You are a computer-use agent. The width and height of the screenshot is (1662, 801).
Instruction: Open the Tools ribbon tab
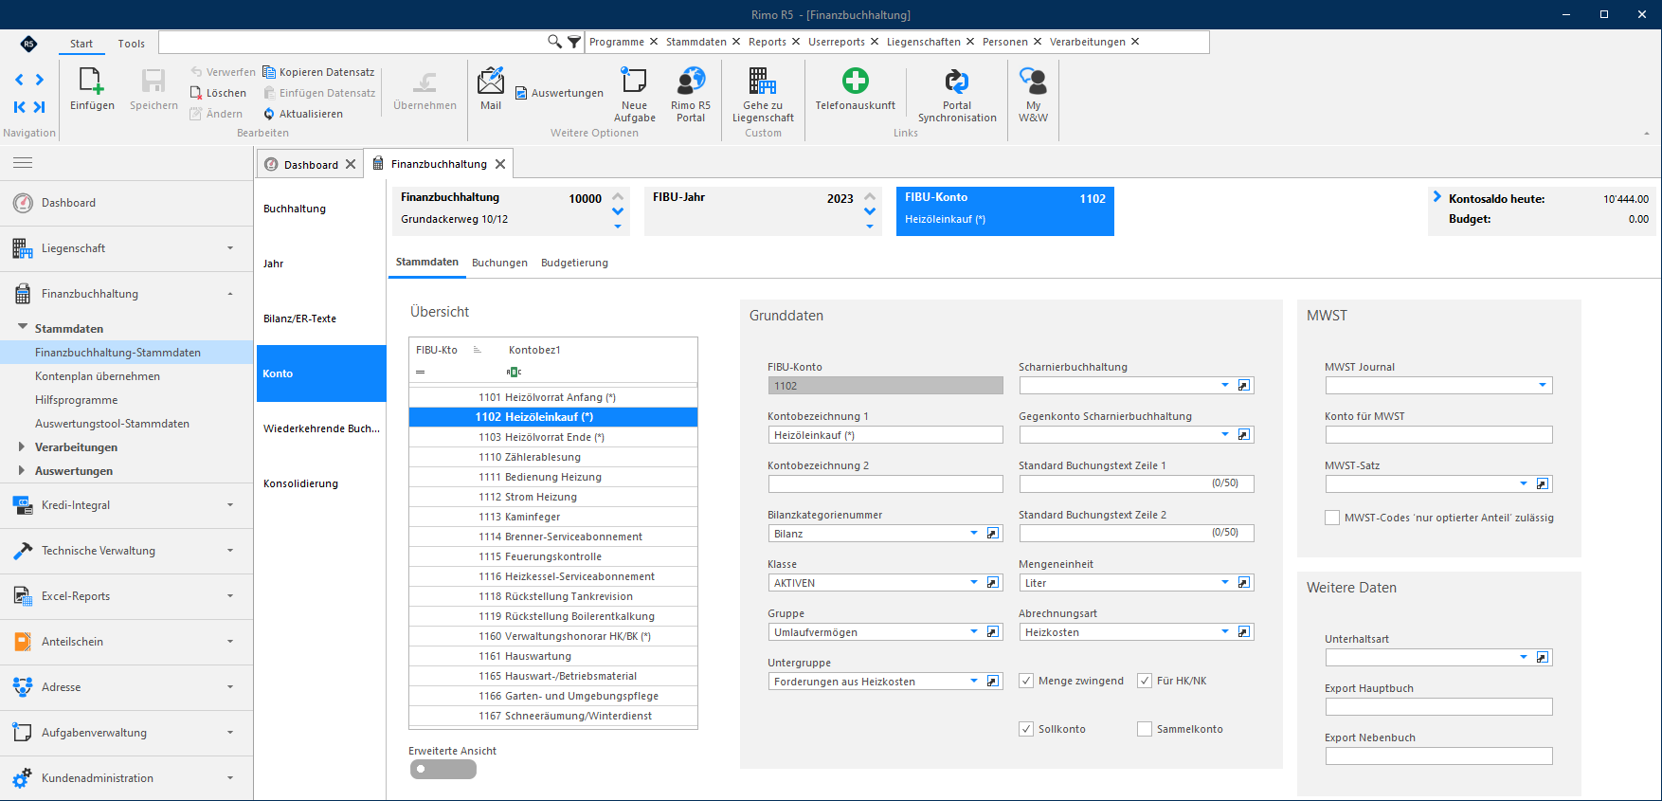click(132, 44)
